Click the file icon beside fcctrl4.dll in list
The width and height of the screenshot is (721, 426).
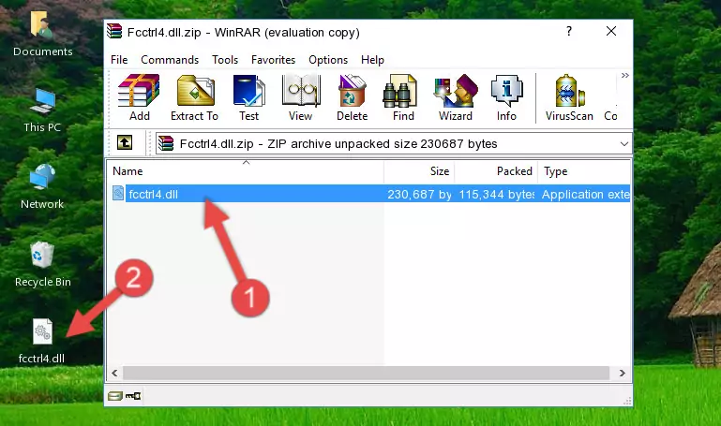pyautogui.click(x=118, y=193)
